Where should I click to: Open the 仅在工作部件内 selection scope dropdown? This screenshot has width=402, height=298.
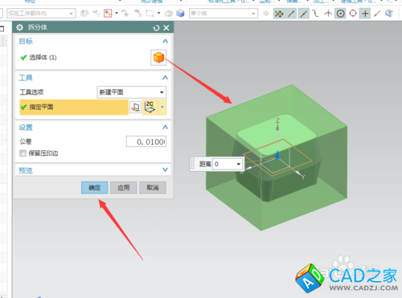pyautogui.click(x=41, y=13)
